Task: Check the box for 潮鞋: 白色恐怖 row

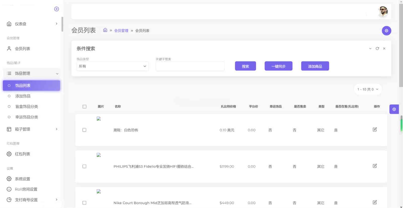Action: coord(84,130)
